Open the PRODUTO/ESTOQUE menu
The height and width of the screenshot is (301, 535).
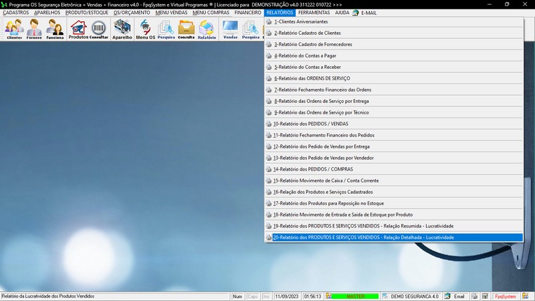tap(87, 13)
